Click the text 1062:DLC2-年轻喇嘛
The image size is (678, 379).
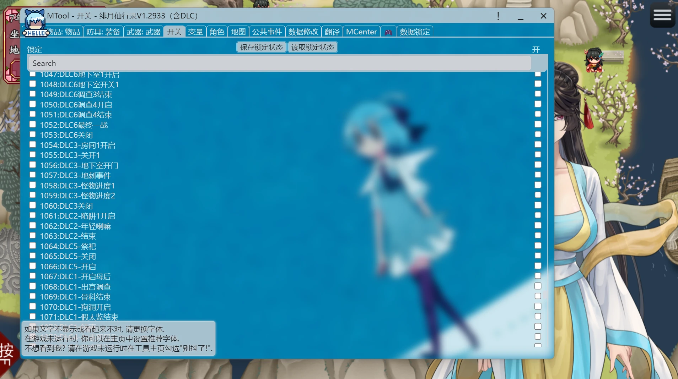pyautogui.click(x=75, y=226)
